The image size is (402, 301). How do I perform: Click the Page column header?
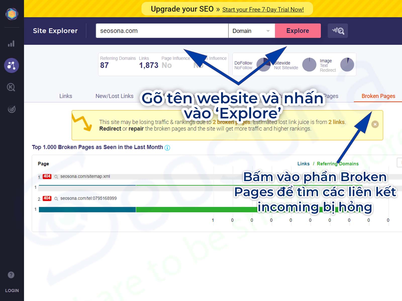pos(43,164)
